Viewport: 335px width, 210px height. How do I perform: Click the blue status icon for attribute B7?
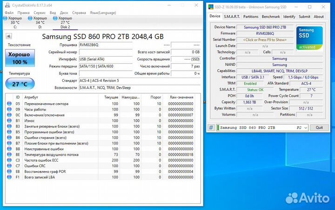pyautogui.click(x=9, y=143)
